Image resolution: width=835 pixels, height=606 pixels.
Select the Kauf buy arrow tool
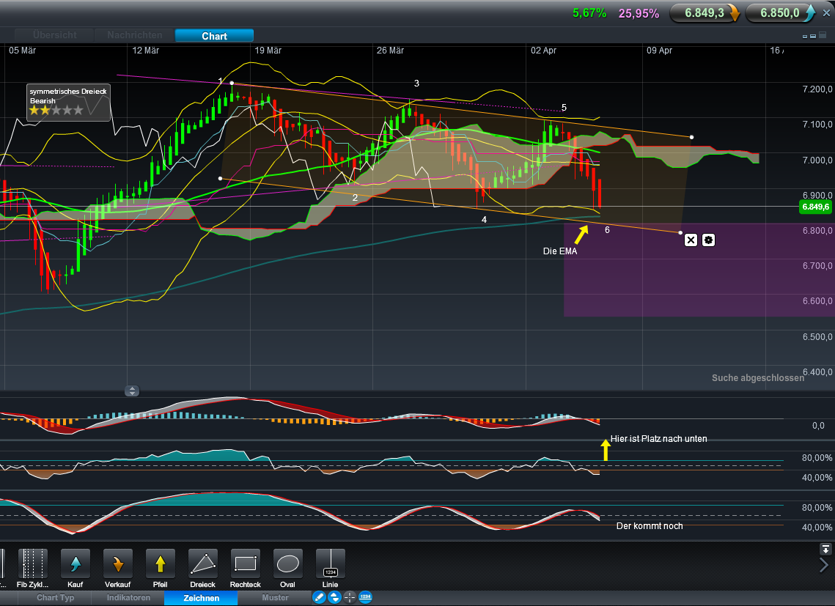click(x=75, y=563)
